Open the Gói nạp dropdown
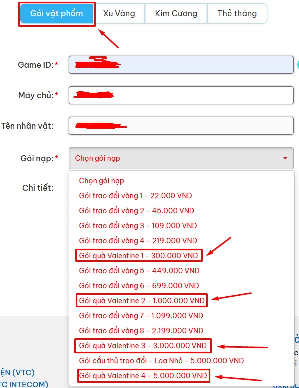This screenshot has width=299, height=388. (181, 158)
